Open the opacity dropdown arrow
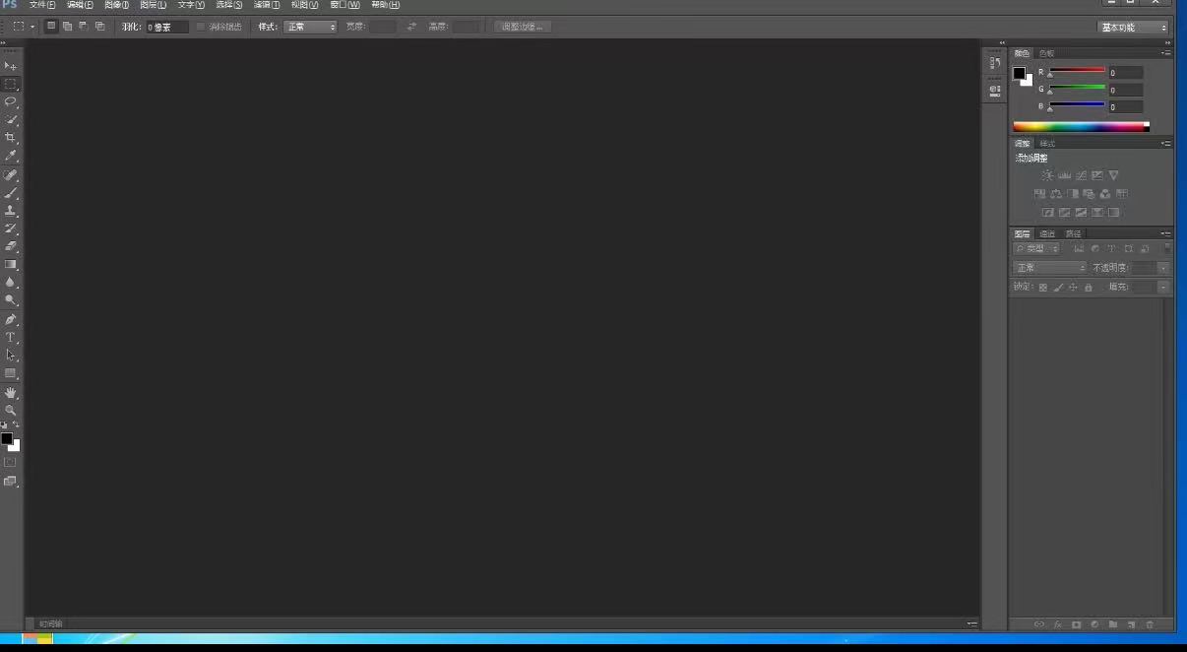This screenshot has height=652, width=1187. click(x=1164, y=268)
